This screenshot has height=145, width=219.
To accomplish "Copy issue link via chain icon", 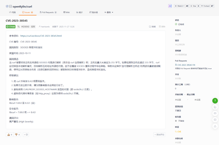I will click(x=19, y=26).
